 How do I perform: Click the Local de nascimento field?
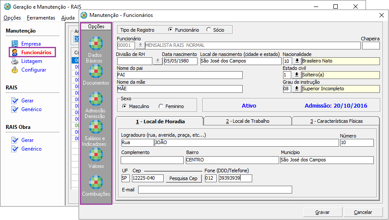tap(241, 61)
